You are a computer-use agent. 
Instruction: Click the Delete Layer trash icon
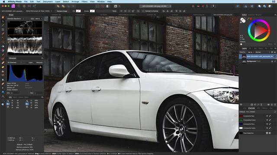275,105
